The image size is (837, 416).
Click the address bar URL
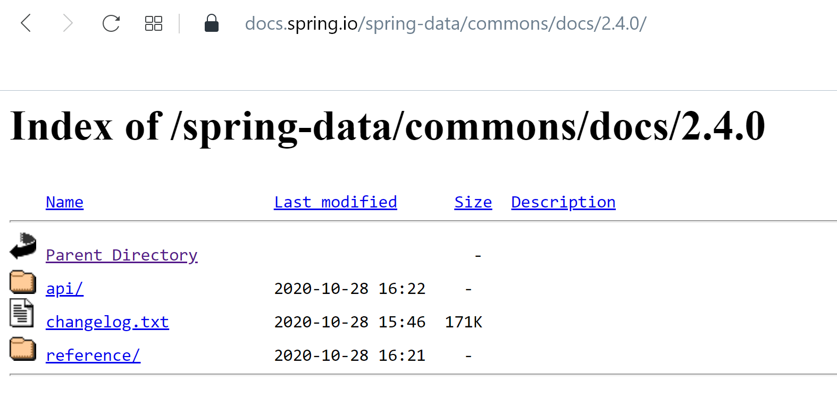(x=446, y=23)
